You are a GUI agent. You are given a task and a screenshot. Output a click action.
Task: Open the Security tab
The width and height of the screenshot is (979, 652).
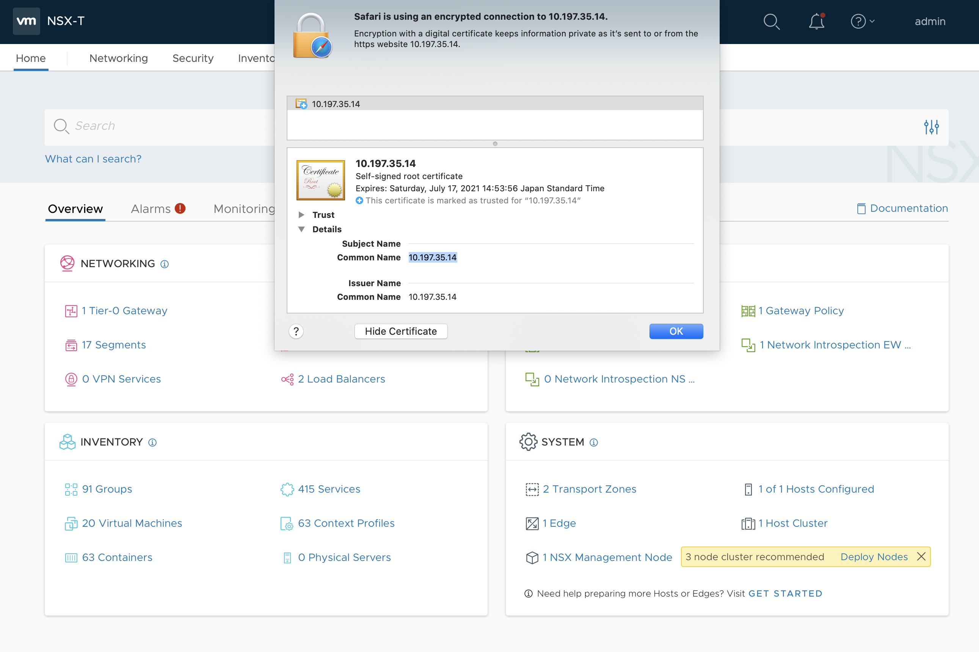pos(193,58)
